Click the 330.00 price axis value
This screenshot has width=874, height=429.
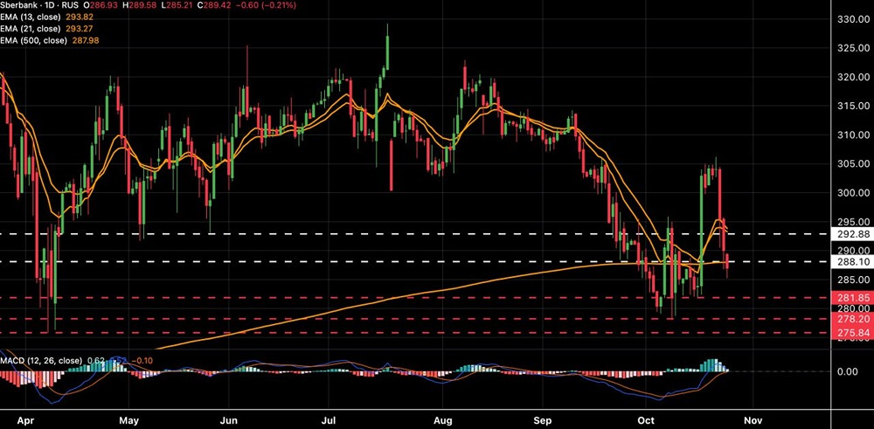[853, 19]
